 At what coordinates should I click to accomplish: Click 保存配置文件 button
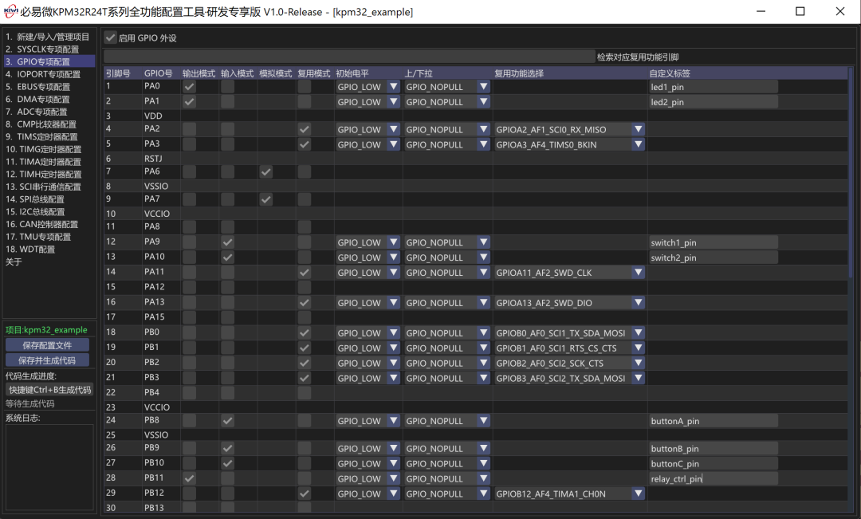pos(47,345)
